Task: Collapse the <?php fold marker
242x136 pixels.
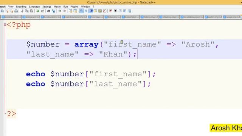Action: 5,25
